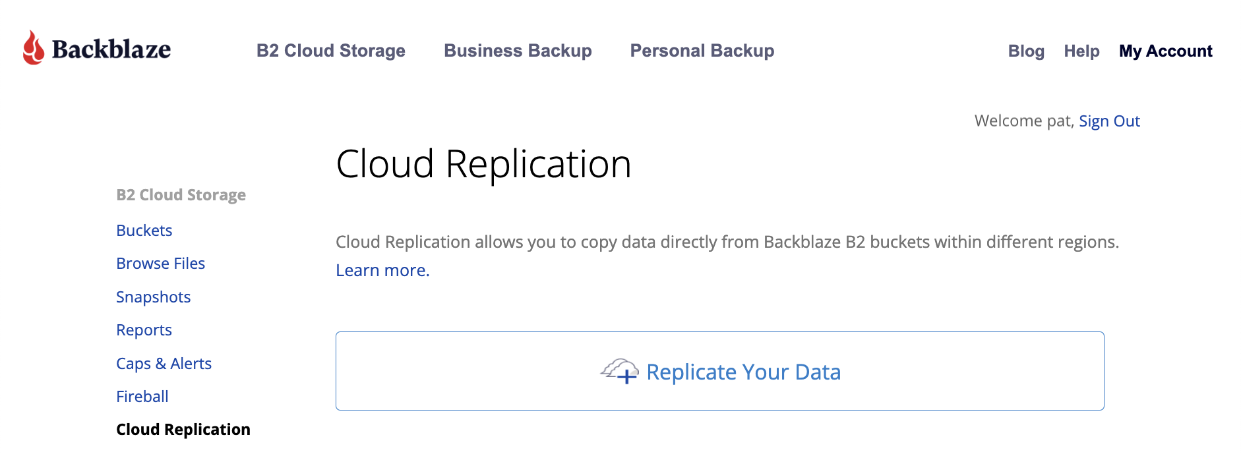Click Cloud Replication in the sidebar
The height and width of the screenshot is (456, 1241).
183,430
